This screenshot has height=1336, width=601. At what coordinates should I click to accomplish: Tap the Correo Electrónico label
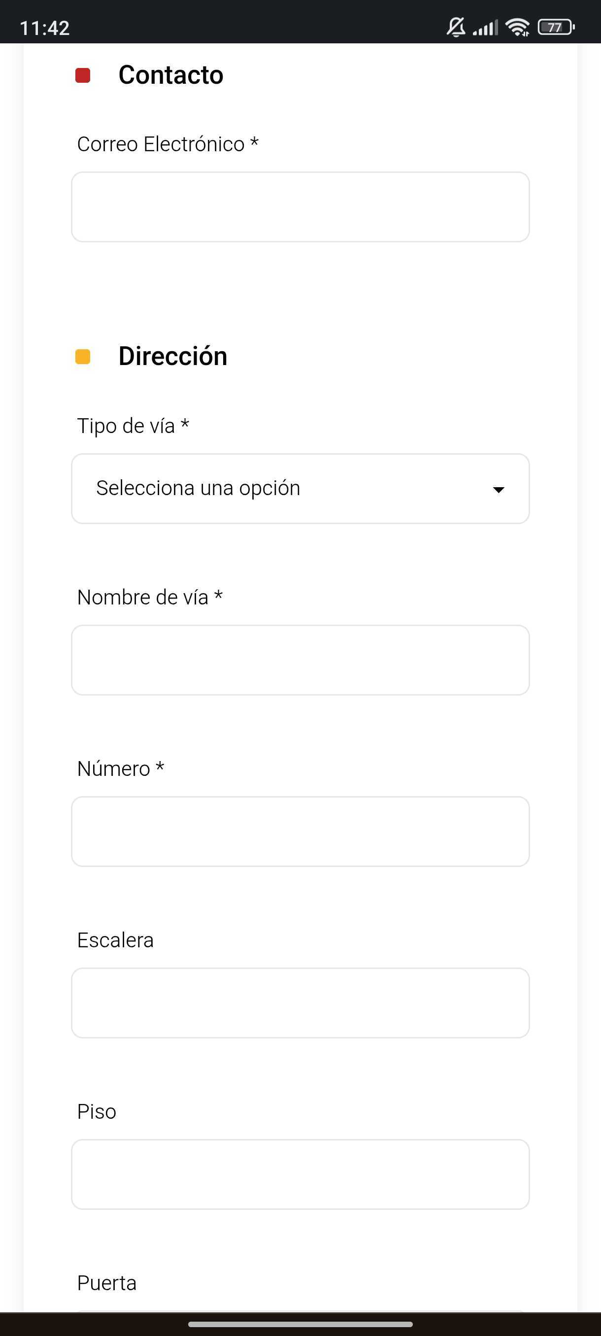point(167,144)
